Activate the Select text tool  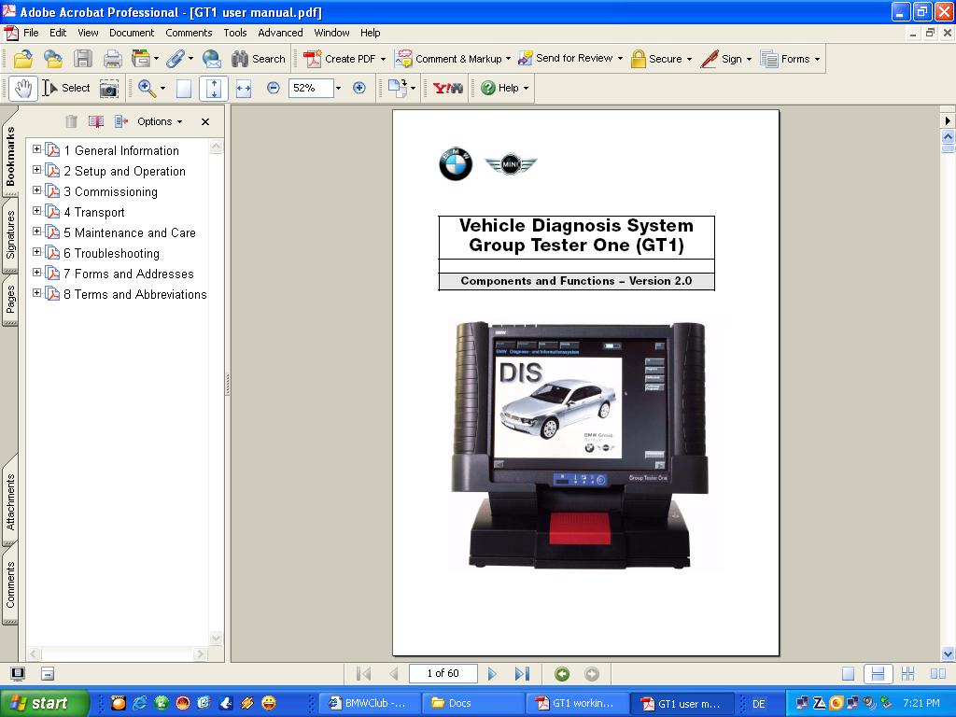click(66, 89)
